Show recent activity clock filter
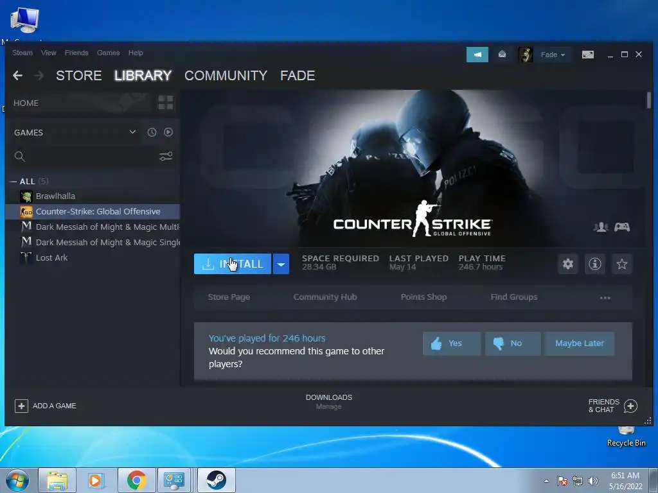This screenshot has width=658, height=493. [x=152, y=132]
